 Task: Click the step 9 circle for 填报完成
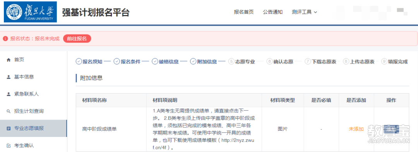click(384, 61)
